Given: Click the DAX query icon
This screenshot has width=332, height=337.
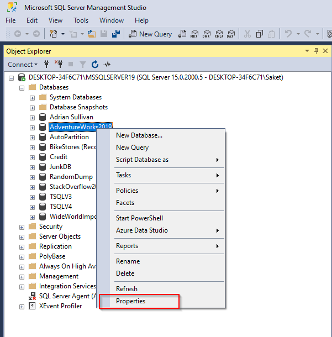Looking at the screenshot, I should 231,34.
